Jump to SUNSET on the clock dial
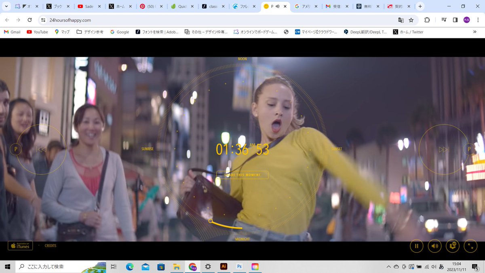The width and height of the screenshot is (485, 273). (x=337, y=149)
